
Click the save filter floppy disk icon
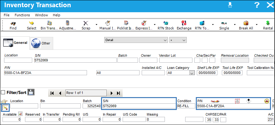(31, 92)
